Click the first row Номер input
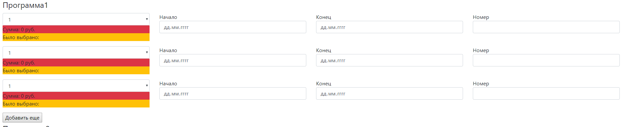The image size is (624, 127). click(546, 27)
